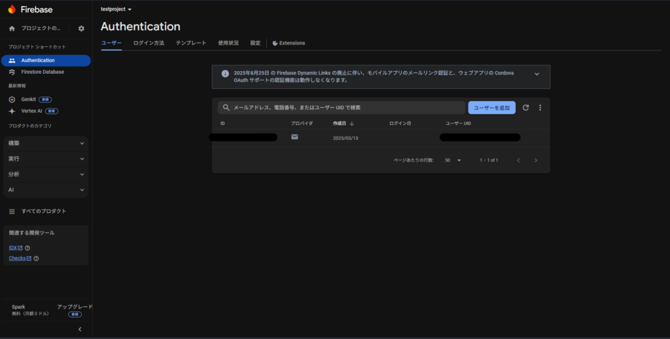Refresh the users list

click(525, 108)
